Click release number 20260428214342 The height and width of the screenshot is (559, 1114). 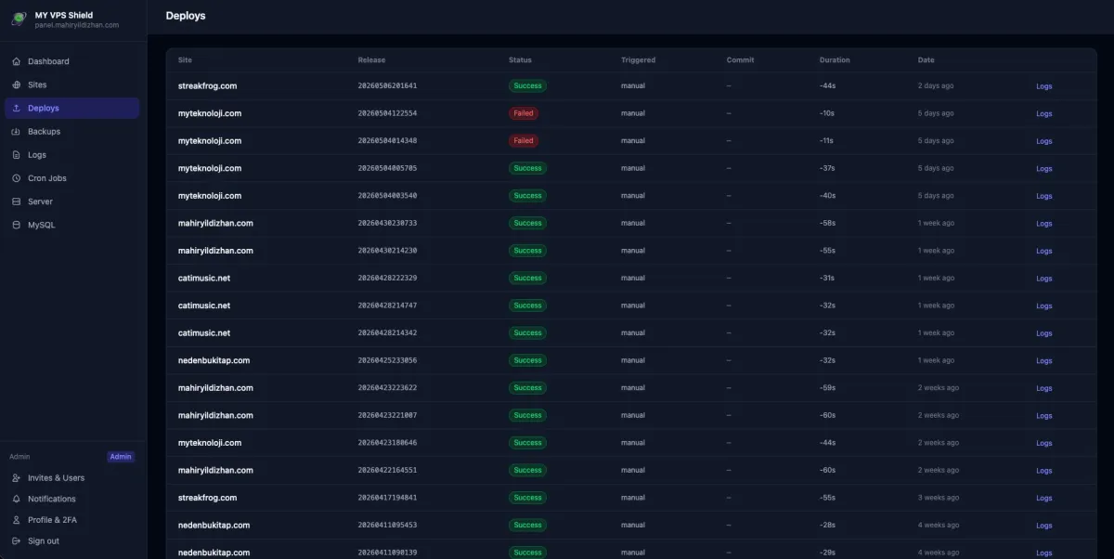pyautogui.click(x=387, y=332)
